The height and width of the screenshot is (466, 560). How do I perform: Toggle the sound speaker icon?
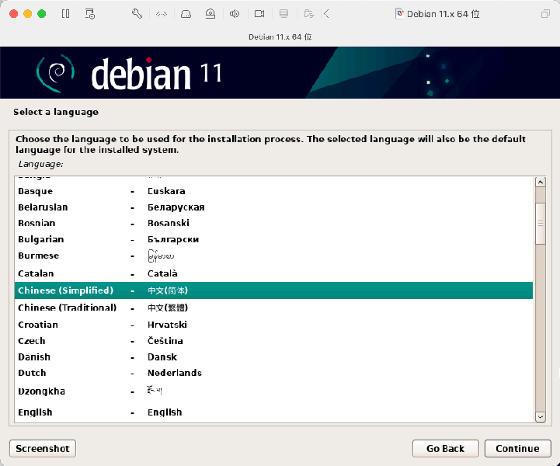click(x=235, y=14)
